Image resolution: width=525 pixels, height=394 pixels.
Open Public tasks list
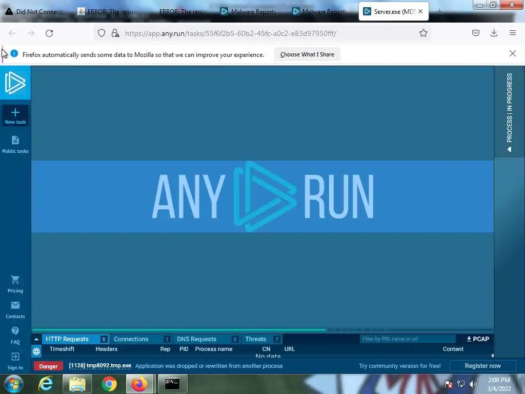tap(15, 145)
